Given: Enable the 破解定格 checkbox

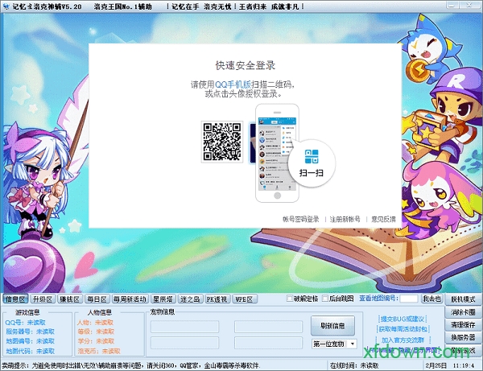Looking at the screenshot, I should [290, 299].
